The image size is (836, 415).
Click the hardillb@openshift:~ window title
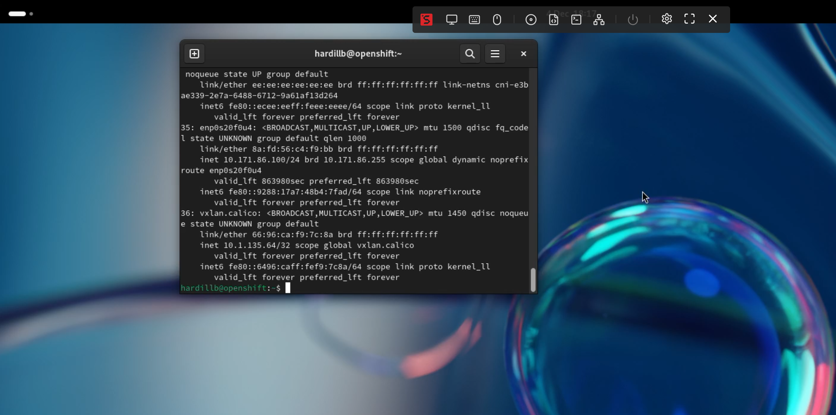pyautogui.click(x=358, y=53)
